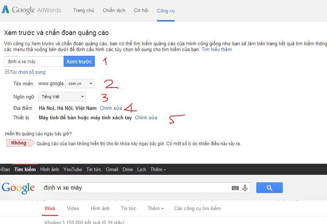Open Hình ảnh in the black bar
This screenshot has width=327, height=224.
[x=49, y=169]
